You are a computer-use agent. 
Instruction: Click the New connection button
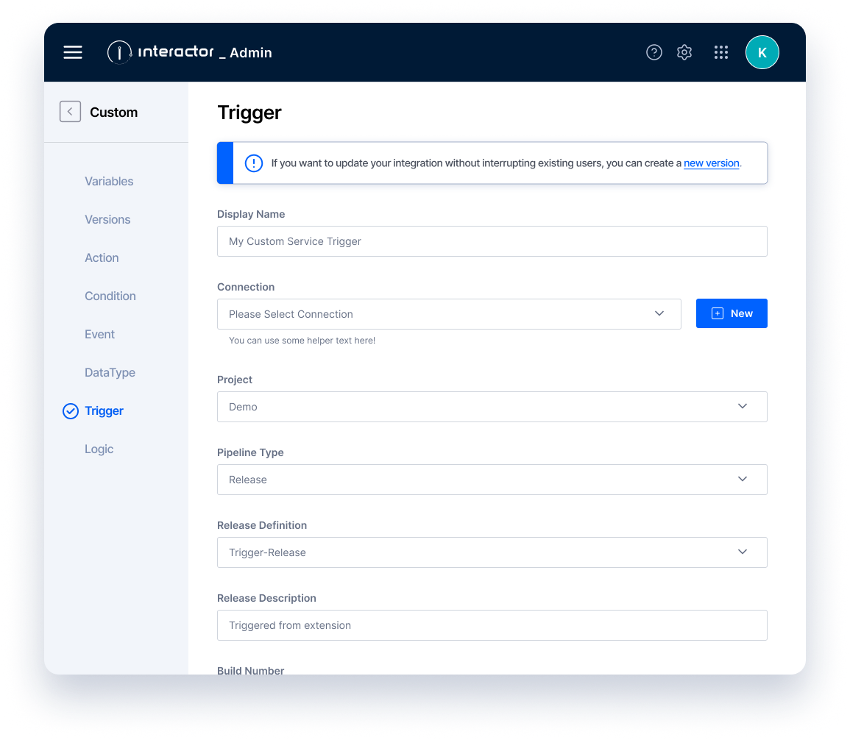[x=732, y=313]
